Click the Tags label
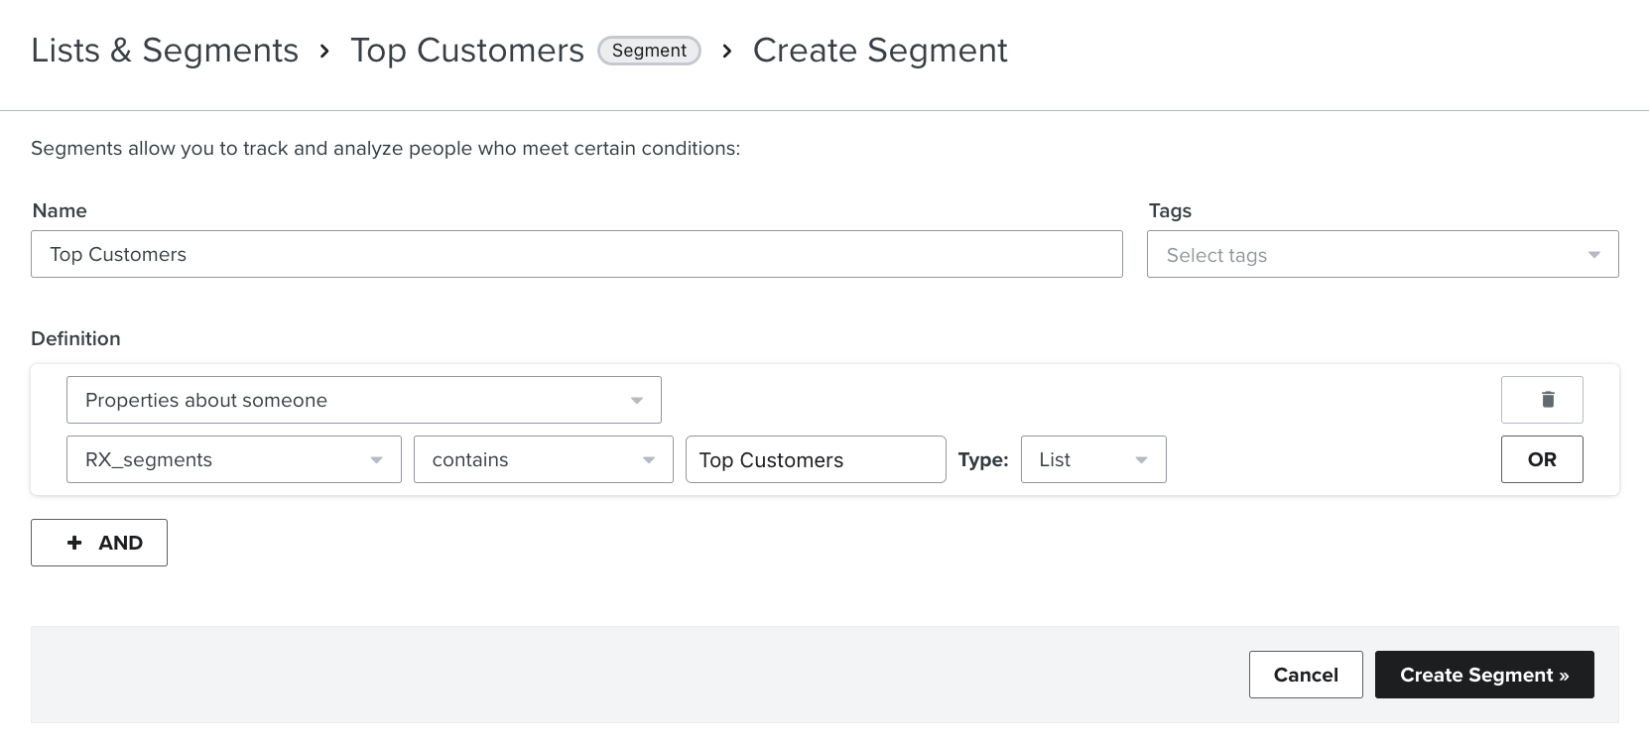Screen dimensions: 1649x750 pyautogui.click(x=1170, y=210)
